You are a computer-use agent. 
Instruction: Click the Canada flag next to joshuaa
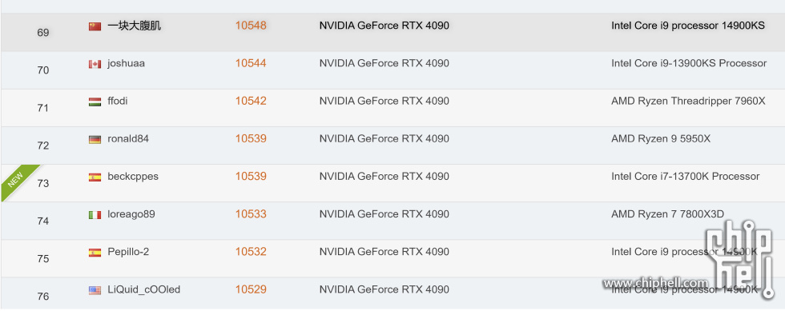95,64
